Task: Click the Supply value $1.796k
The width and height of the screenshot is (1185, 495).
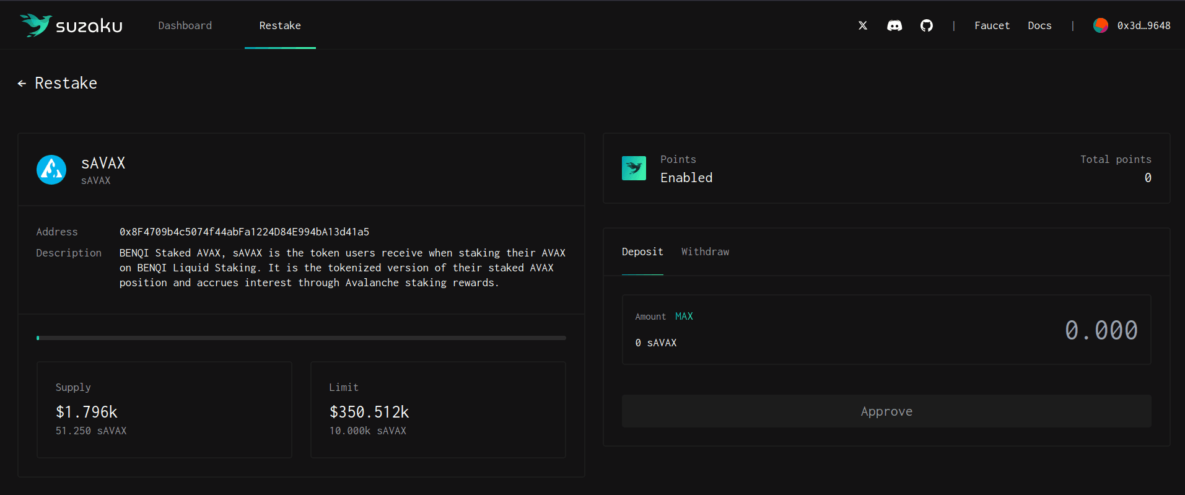Action: pos(87,412)
